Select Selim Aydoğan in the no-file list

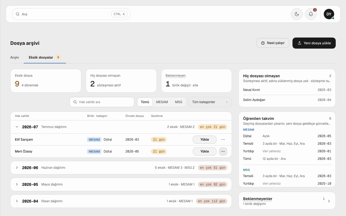tap(287, 100)
